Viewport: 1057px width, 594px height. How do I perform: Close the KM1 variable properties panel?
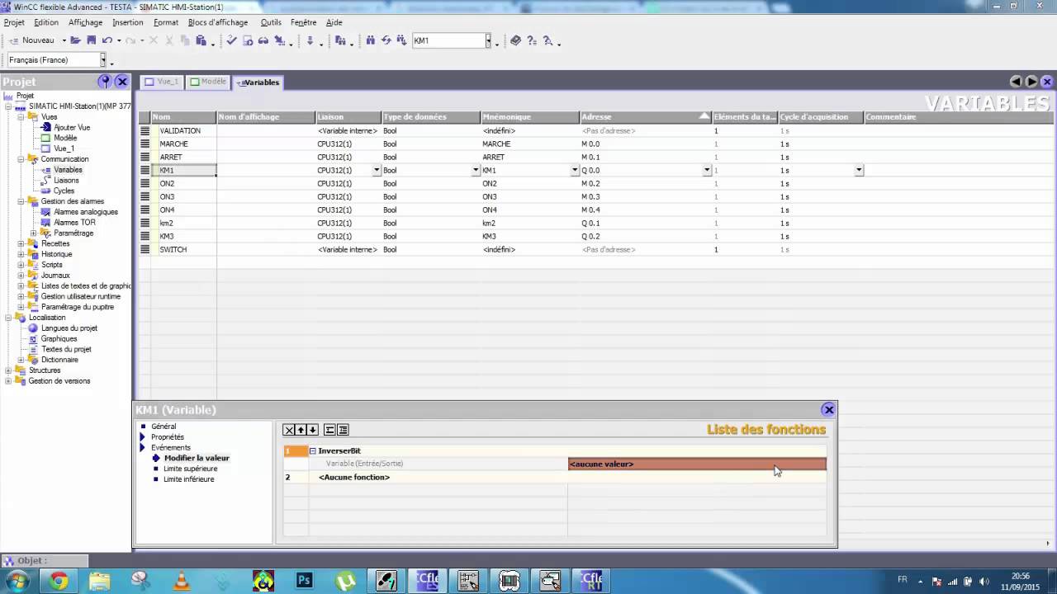(x=829, y=409)
